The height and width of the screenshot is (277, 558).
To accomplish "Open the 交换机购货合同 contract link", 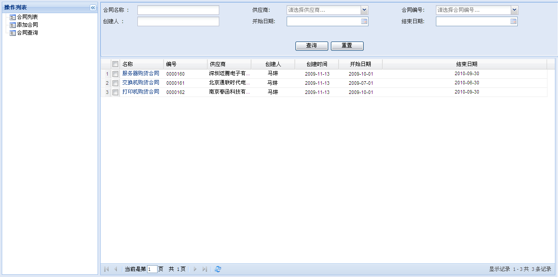I will click(140, 83).
